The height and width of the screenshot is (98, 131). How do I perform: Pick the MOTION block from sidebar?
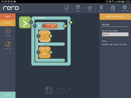click(x=8, y=32)
